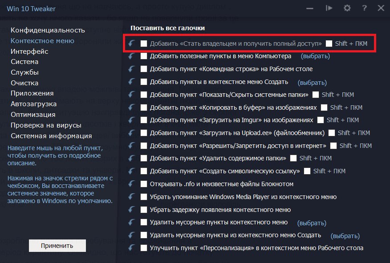Click the «Применить» button
Screen dimensions: 390x263
click(57, 246)
